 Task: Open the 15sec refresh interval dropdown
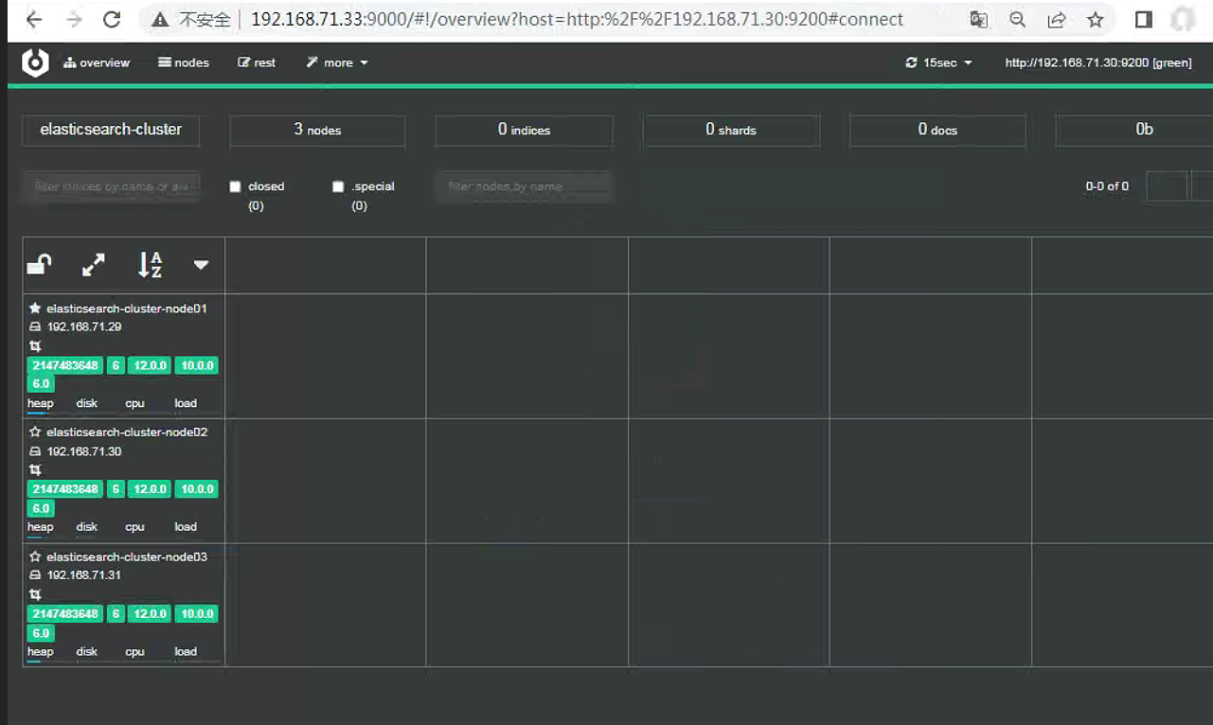(x=939, y=62)
